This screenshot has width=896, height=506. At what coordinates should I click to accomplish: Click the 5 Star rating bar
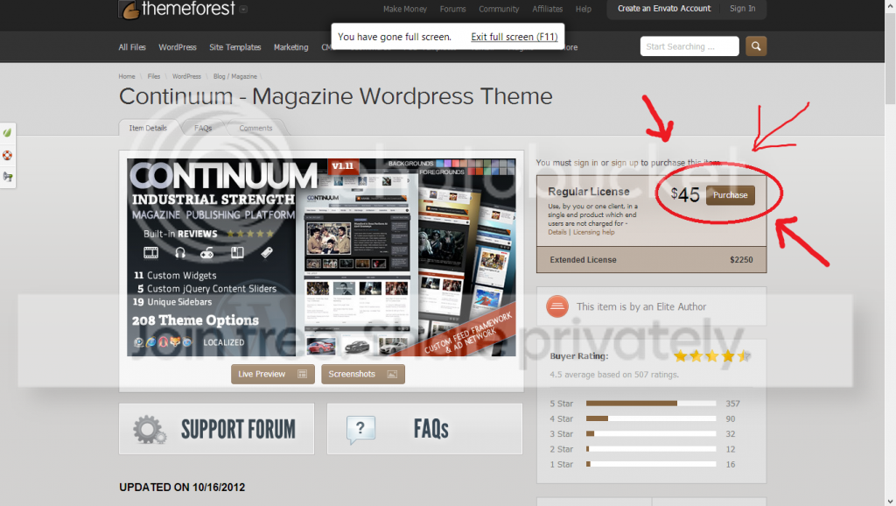(651, 404)
